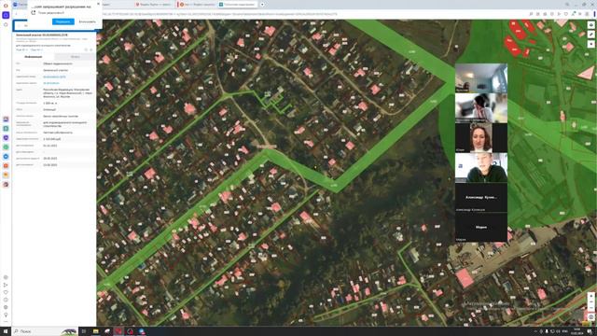
Task: Open Opera browser from the taskbar
Action: (x=131, y=331)
